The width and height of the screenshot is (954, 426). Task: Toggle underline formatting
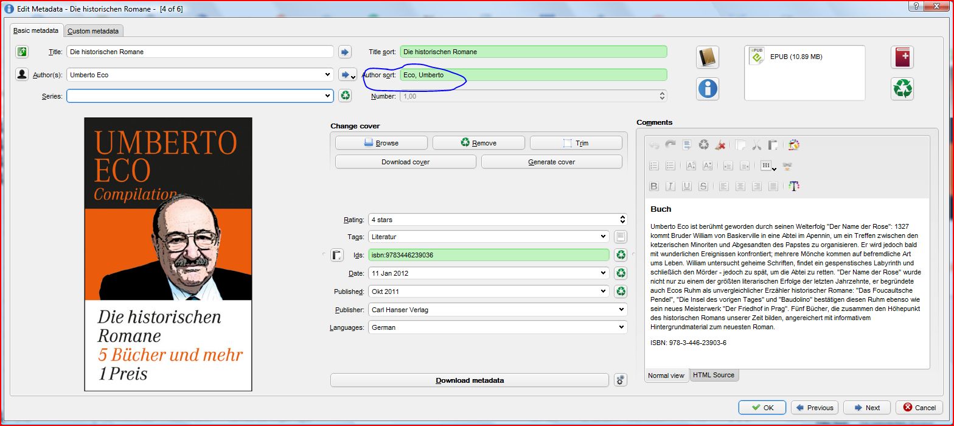point(687,186)
